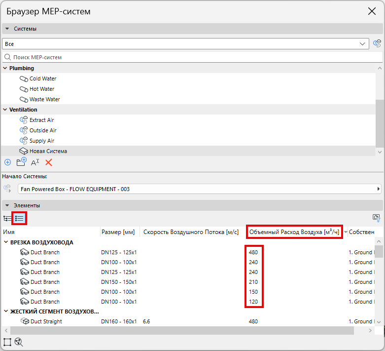The height and width of the screenshot is (351, 385).
Task: Click the 6.6 air speed value
Action: tap(146, 321)
